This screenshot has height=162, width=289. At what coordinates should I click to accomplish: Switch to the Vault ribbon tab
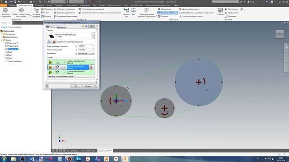click(126, 5)
